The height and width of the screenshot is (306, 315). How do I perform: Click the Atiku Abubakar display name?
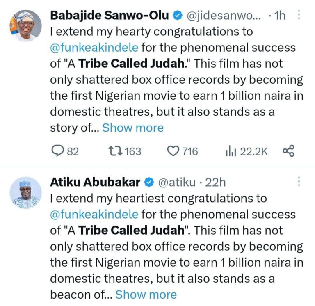click(x=95, y=183)
